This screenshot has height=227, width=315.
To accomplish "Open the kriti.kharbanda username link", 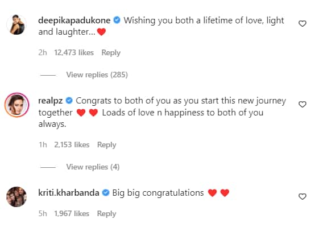I will 69,193.
